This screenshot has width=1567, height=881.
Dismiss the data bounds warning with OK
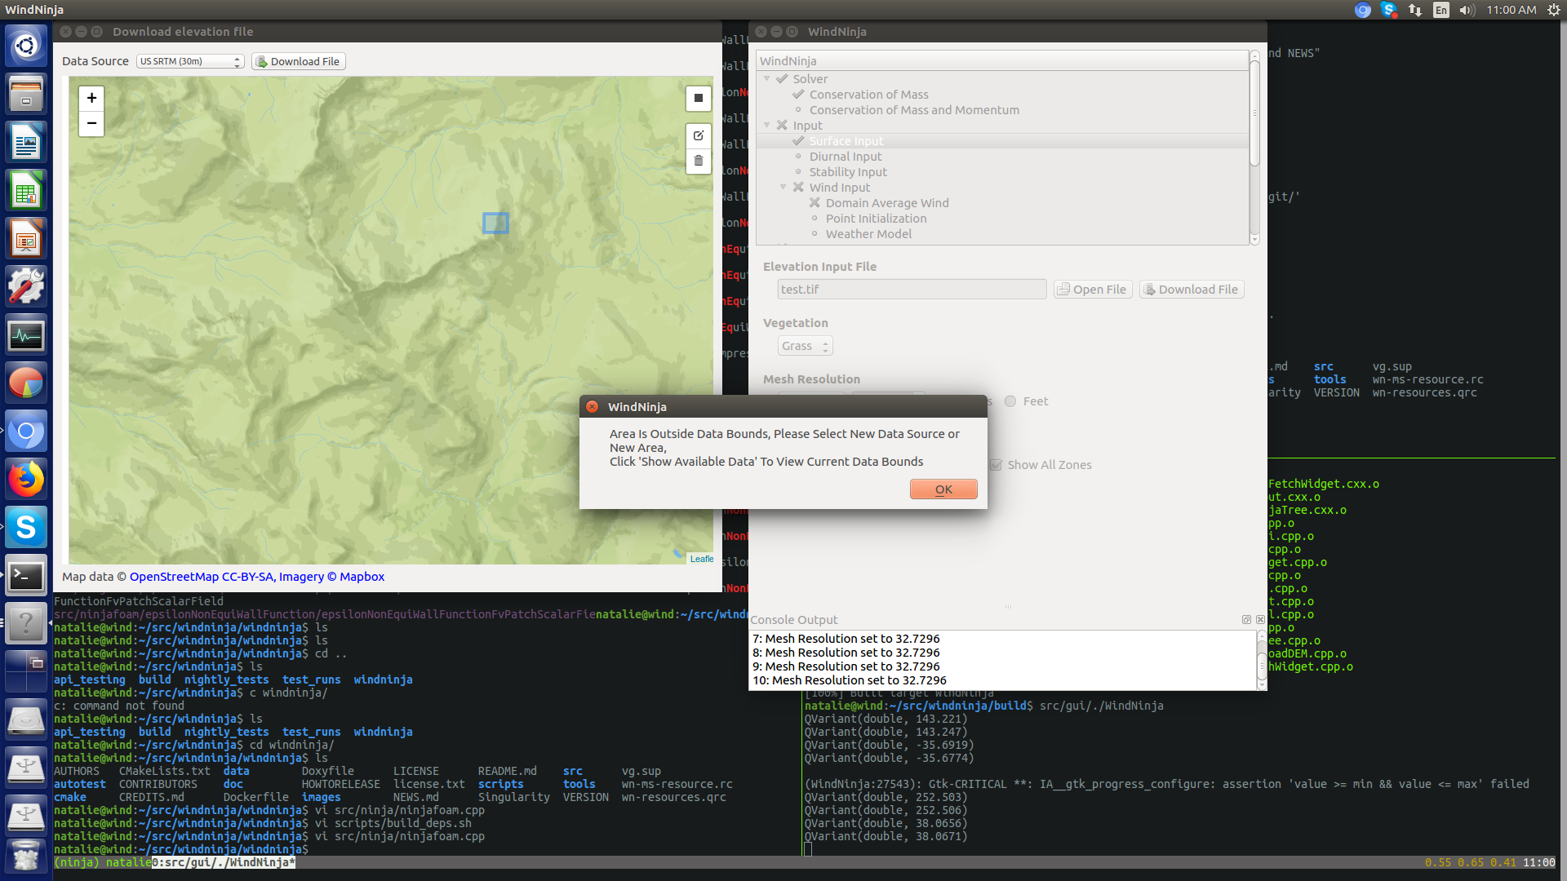[x=943, y=489]
